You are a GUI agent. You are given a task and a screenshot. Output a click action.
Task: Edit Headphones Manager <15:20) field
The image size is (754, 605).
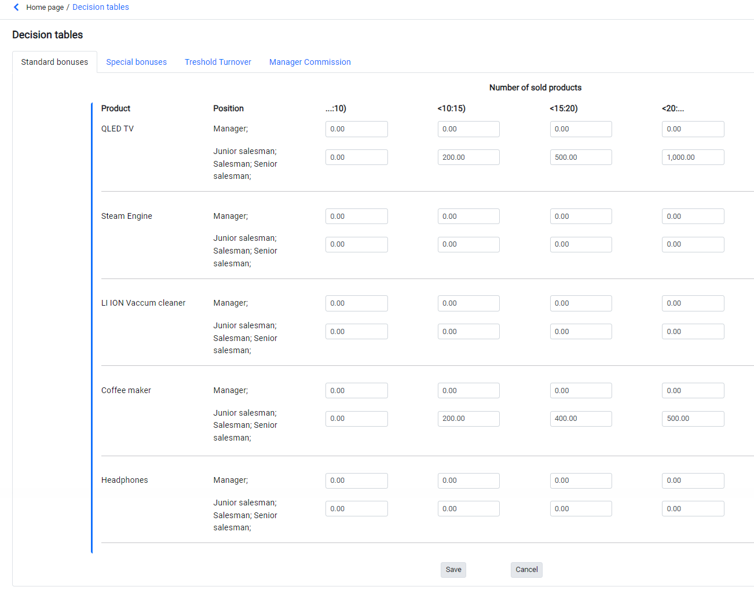[581, 481]
